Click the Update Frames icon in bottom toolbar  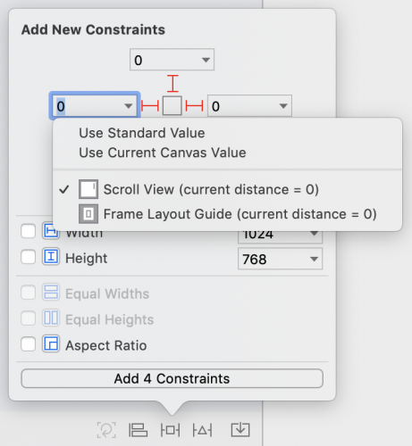click(106, 430)
